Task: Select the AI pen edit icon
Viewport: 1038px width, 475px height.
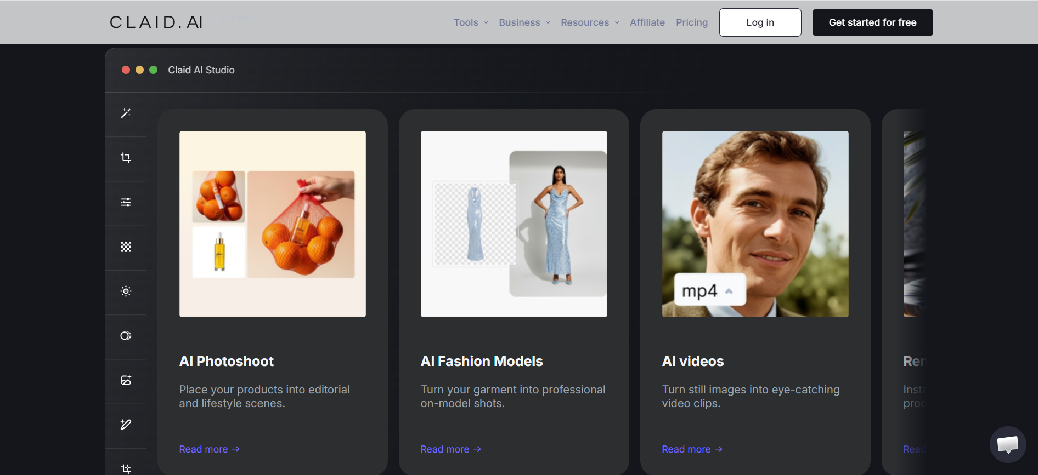Action: point(126,425)
